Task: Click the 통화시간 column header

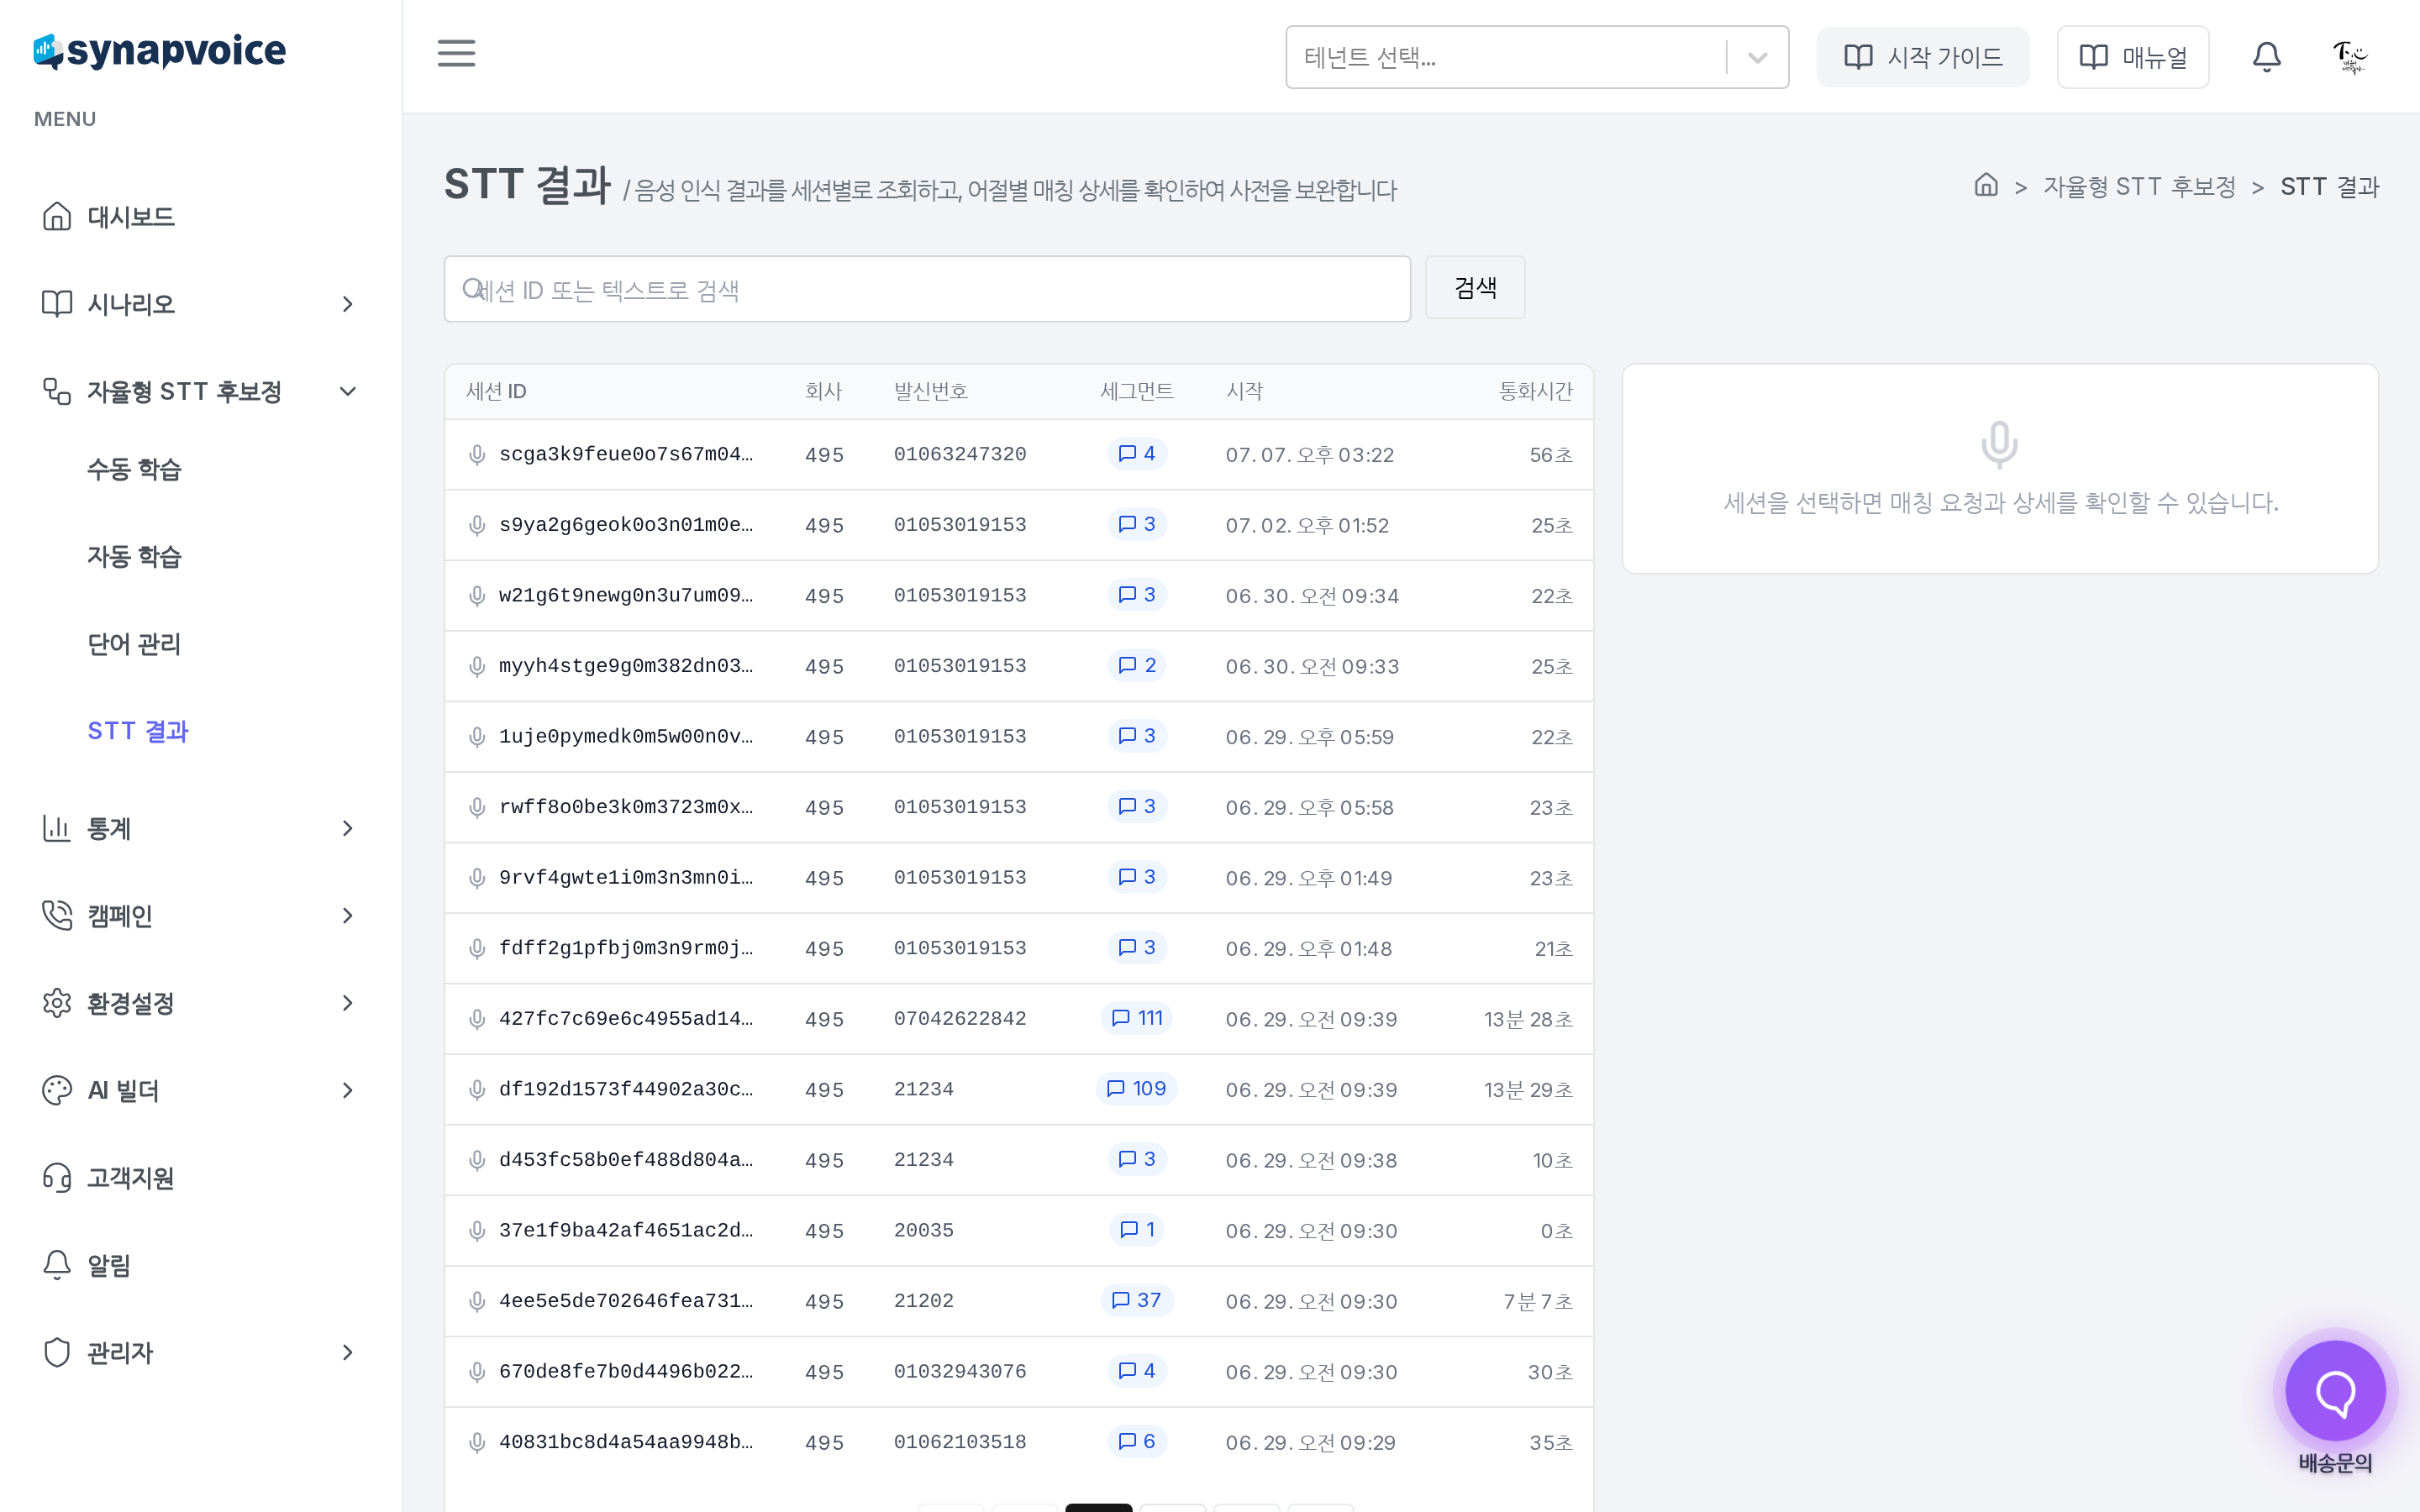Action: tap(1535, 391)
